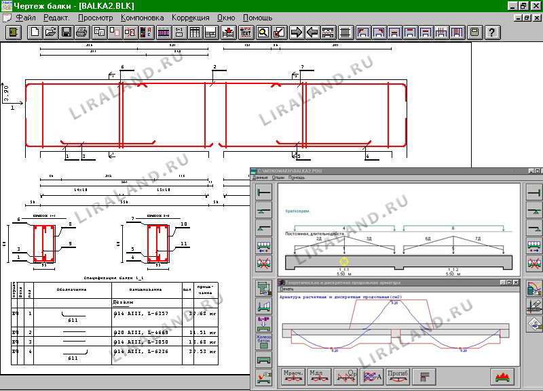The width and height of the screenshot is (543, 391).
Task: Click the left arrow (previous) toolbar icon
Action: click(x=312, y=32)
